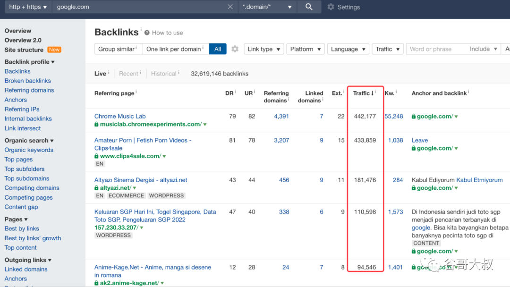Image resolution: width=510 pixels, height=287 pixels.
Task: Open Altyazı Sinema Dergisi referring page
Action: coord(141,180)
